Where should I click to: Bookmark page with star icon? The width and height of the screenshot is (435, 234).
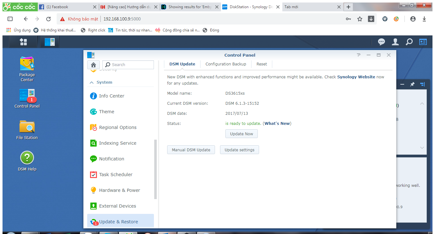coord(360,19)
